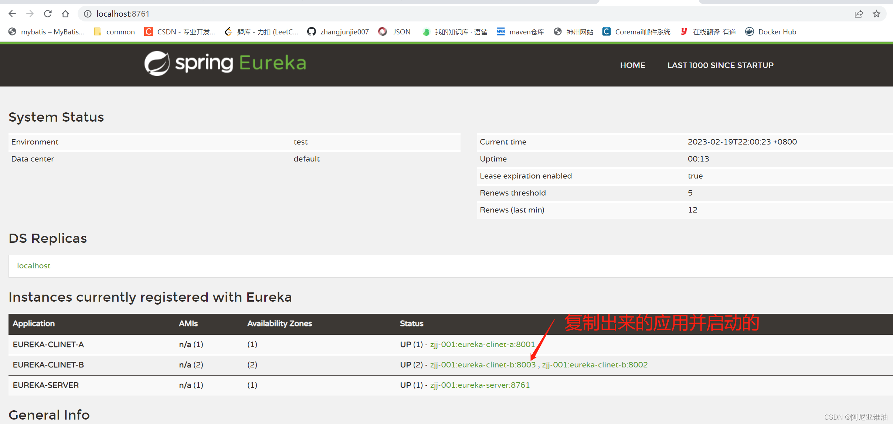893x424 pixels.
Task: Click the browser home icon
Action: pyautogui.click(x=65, y=14)
